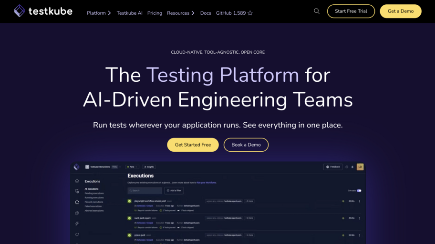
Task: Click the workflows icon below Home in sidebar
Action: [77, 191]
